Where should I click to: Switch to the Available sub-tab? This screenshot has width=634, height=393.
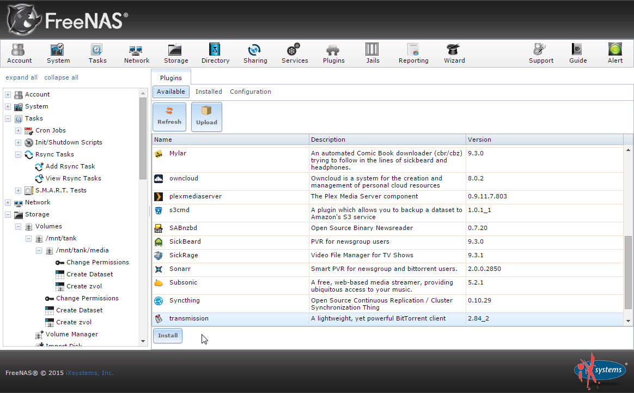(170, 92)
